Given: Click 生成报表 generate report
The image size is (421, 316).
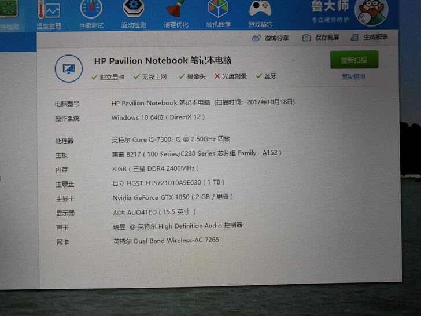Looking at the screenshot, I should 369,38.
